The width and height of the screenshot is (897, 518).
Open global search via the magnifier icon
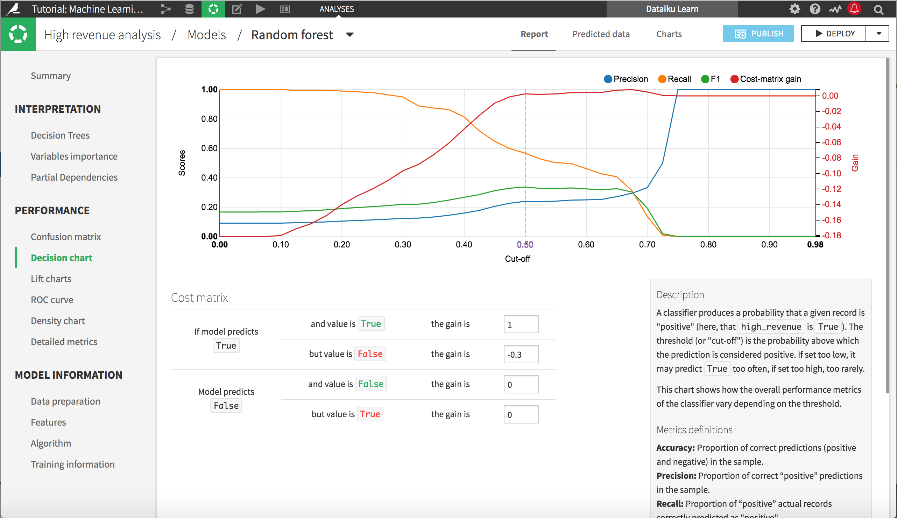tap(878, 9)
